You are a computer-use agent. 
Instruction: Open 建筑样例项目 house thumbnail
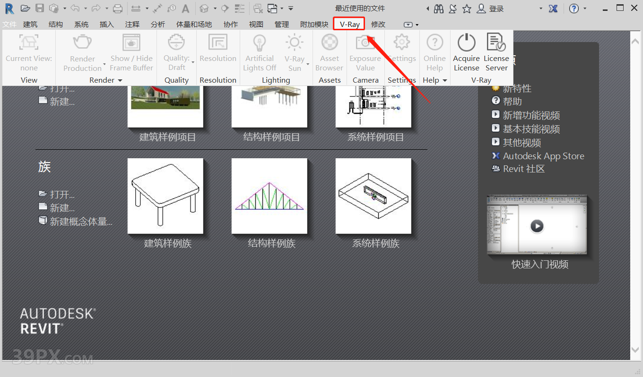point(165,106)
